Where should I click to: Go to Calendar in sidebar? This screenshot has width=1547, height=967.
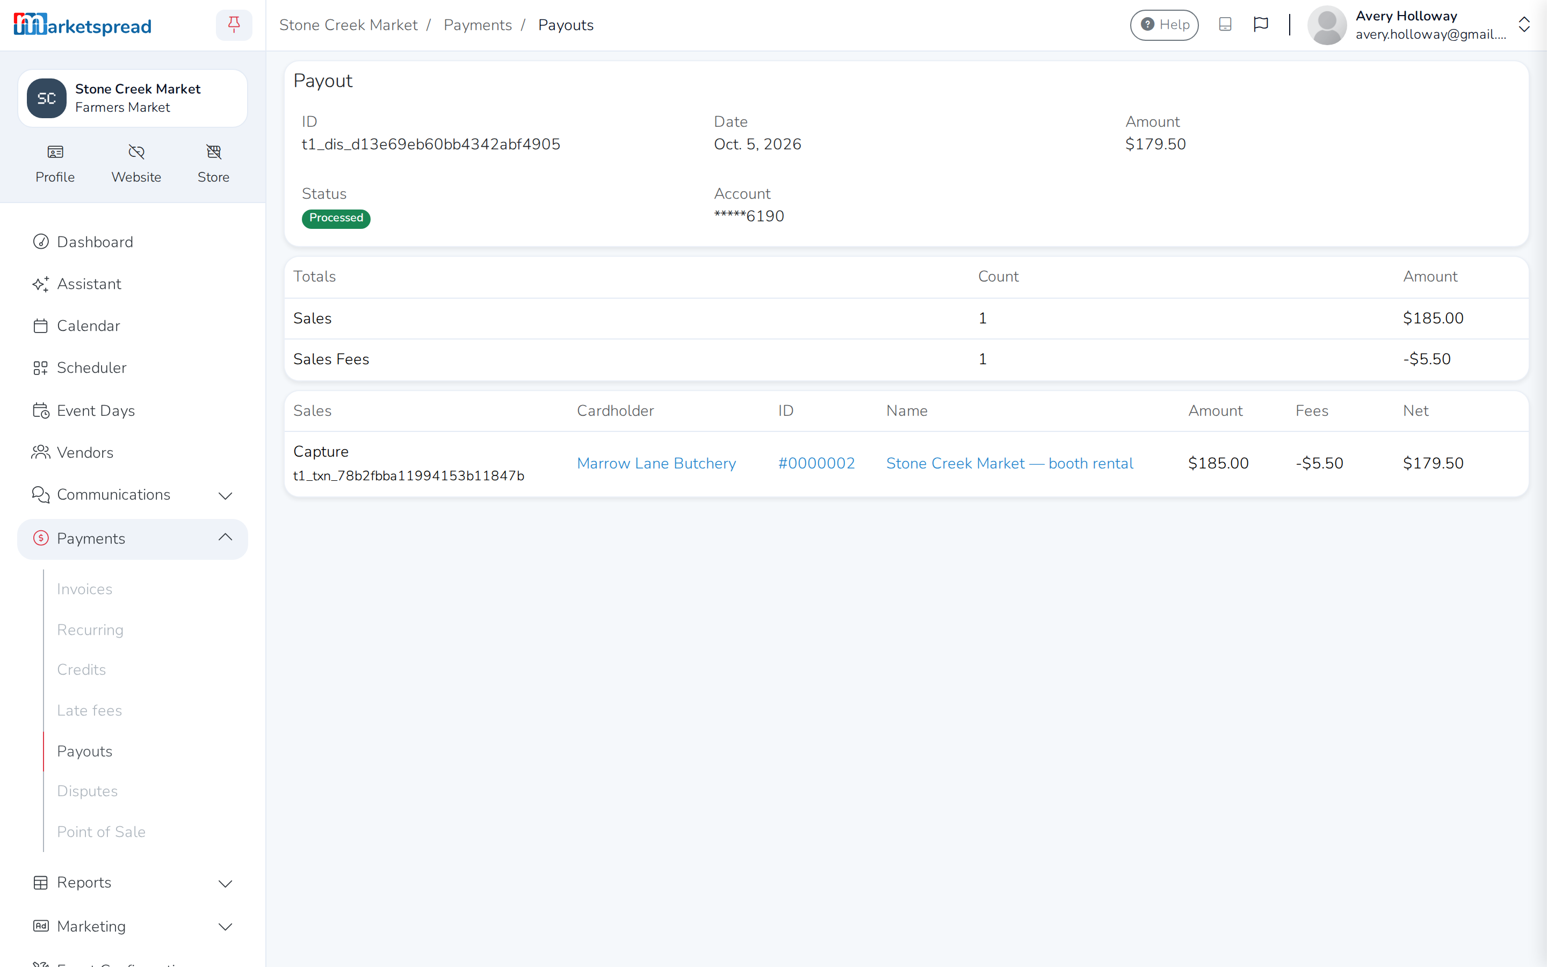tap(132, 326)
